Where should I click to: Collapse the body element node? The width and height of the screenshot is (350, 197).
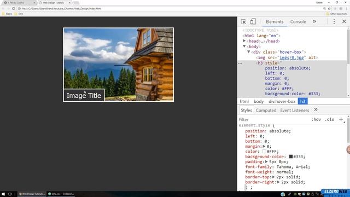pos(244,47)
